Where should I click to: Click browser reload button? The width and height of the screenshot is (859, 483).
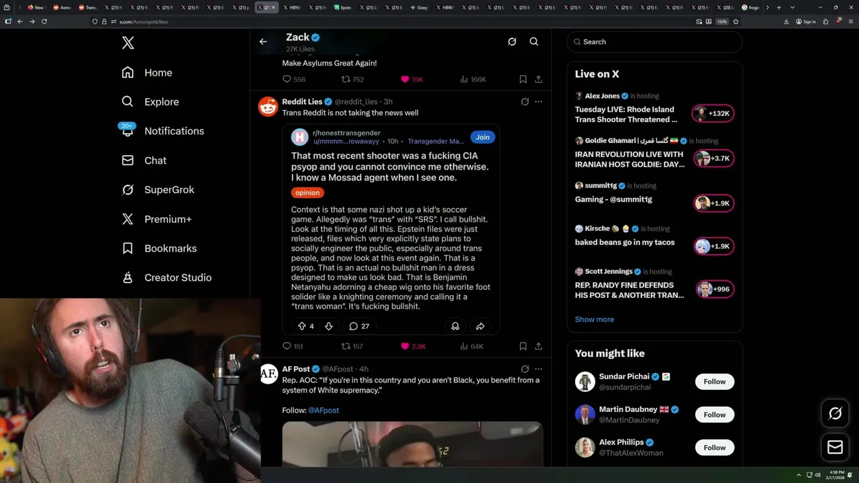tap(44, 21)
